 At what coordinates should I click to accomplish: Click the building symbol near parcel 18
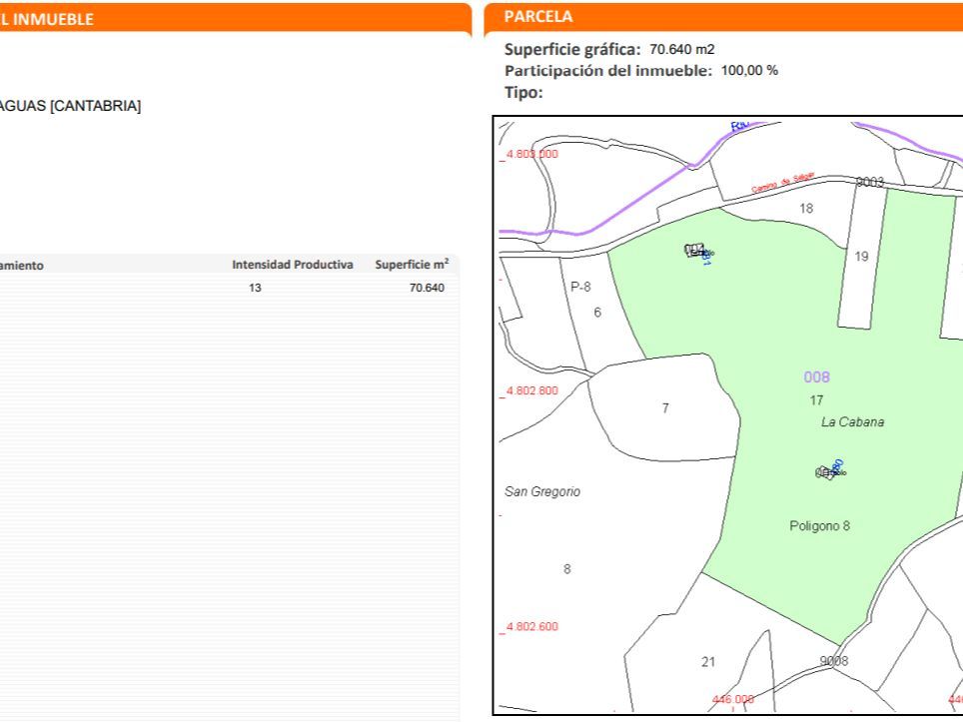[696, 250]
